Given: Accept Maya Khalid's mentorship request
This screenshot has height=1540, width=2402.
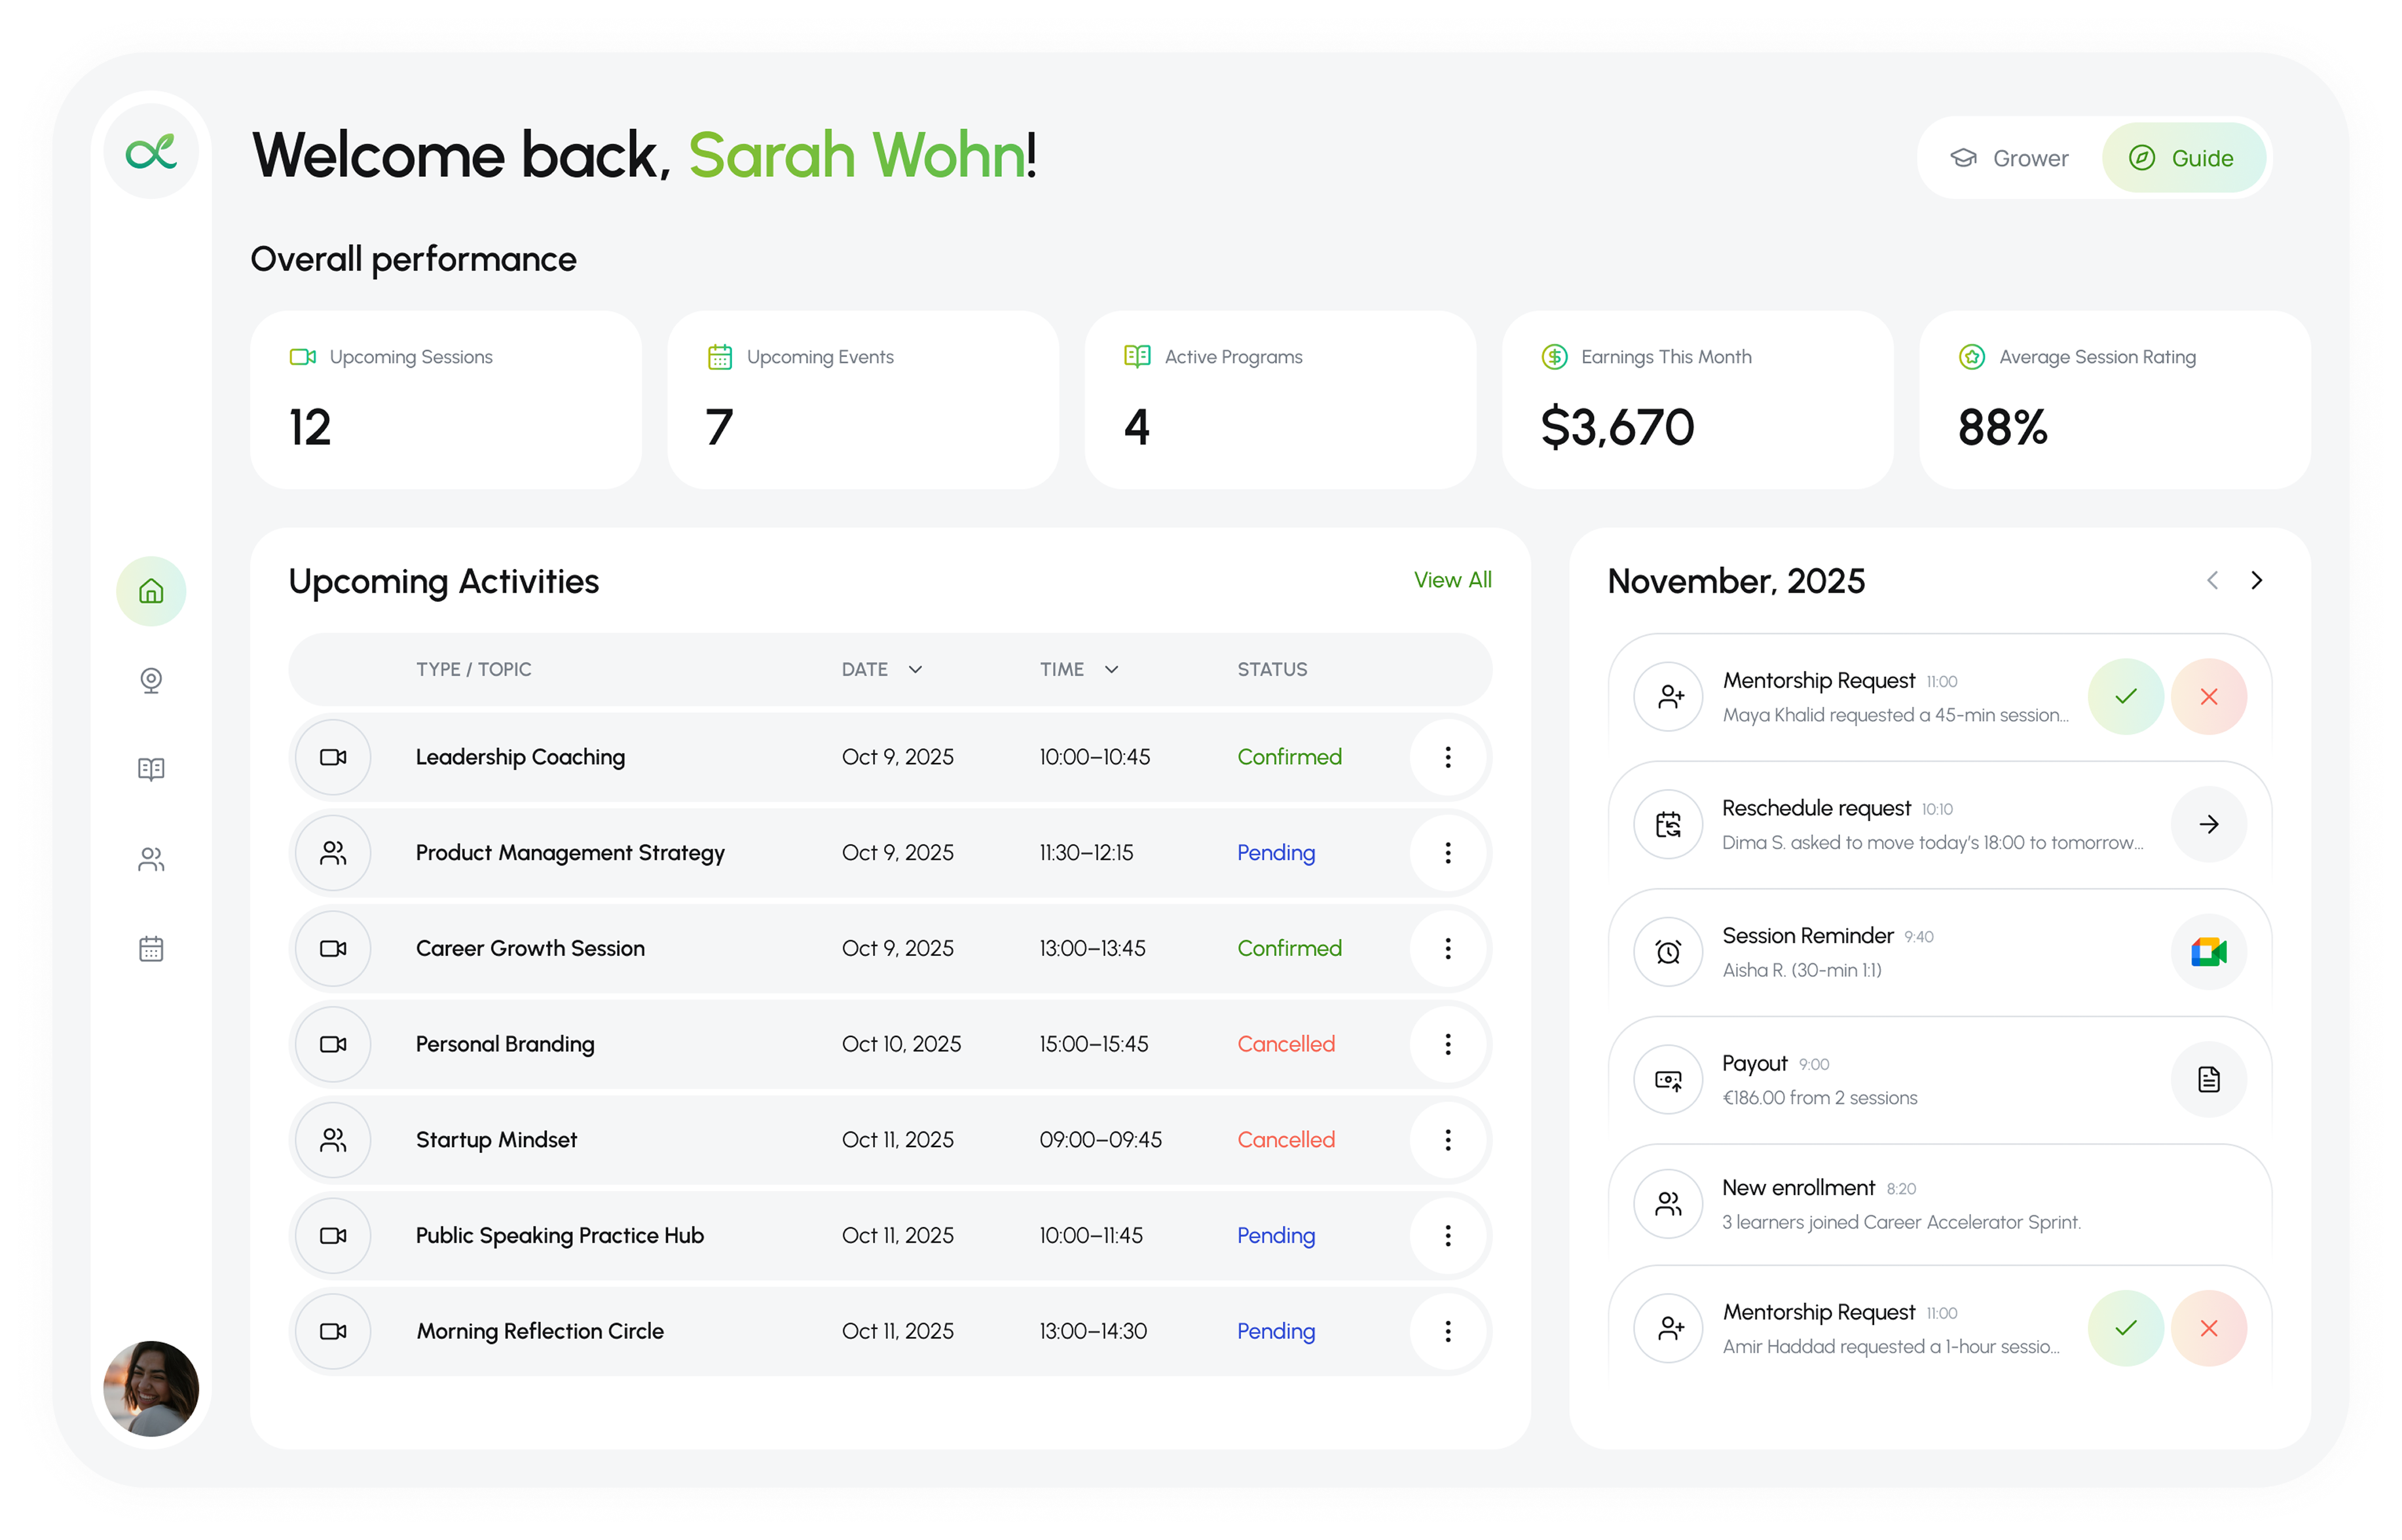Looking at the screenshot, I should pyautogui.click(x=2125, y=697).
